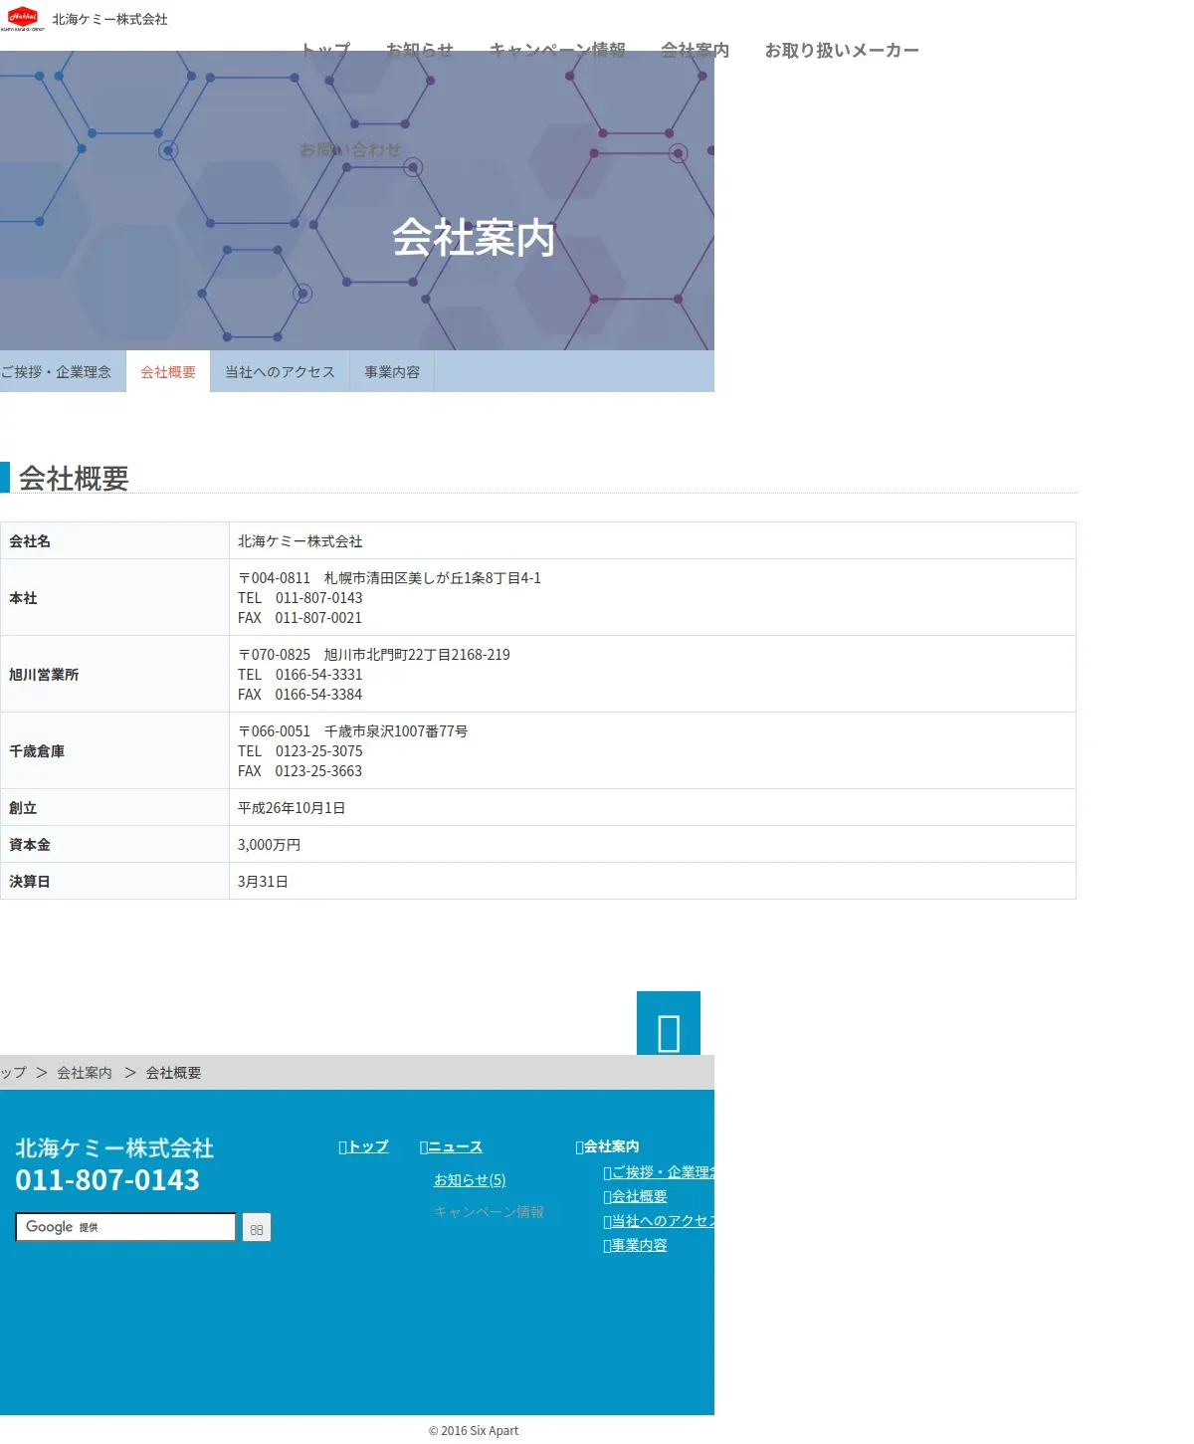Open 会社案内 in the top navigation
This screenshot has width=1194, height=1444.
pos(695,50)
